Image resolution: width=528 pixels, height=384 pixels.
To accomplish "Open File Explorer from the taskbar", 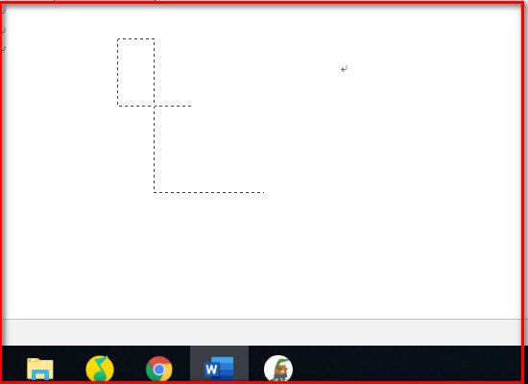I will point(40,370).
